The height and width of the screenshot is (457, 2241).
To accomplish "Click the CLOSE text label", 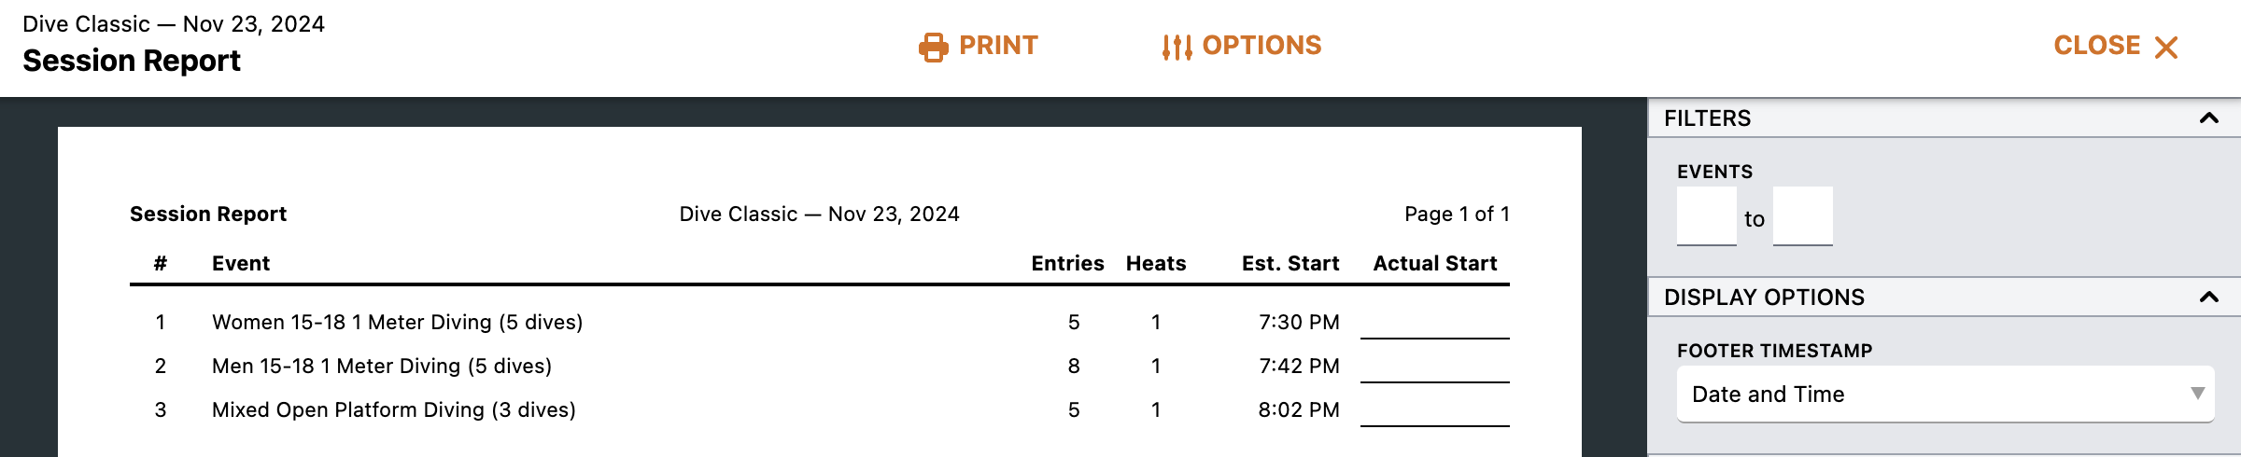I will [2096, 46].
